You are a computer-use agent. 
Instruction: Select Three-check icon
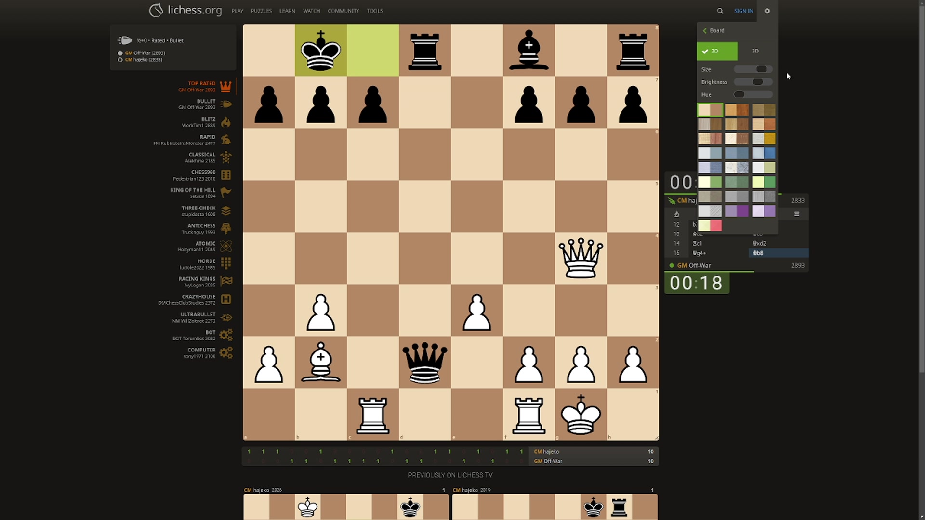point(225,211)
